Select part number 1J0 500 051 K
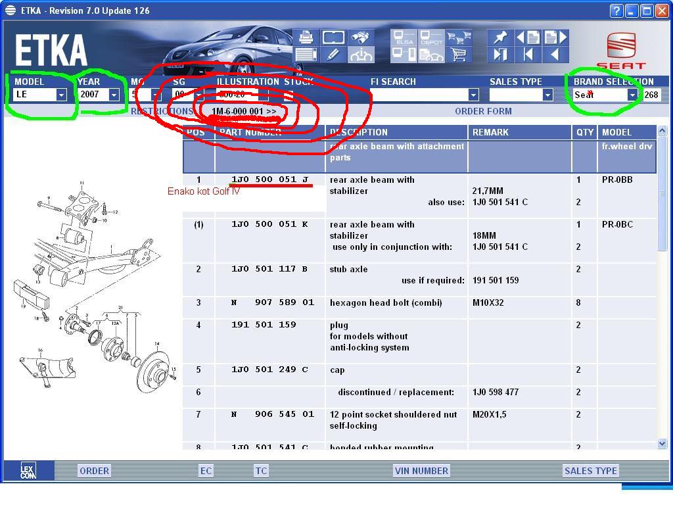Screen dimensions: 673x505 pyautogui.click(x=269, y=224)
